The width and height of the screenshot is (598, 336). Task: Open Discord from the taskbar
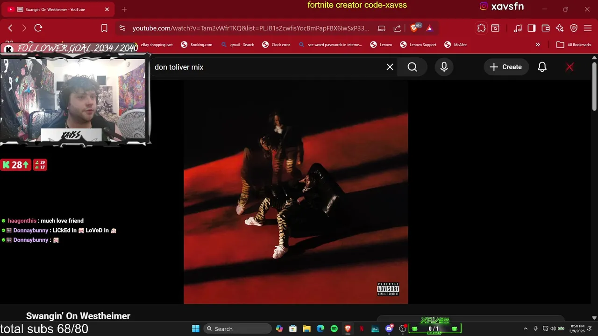(389, 329)
